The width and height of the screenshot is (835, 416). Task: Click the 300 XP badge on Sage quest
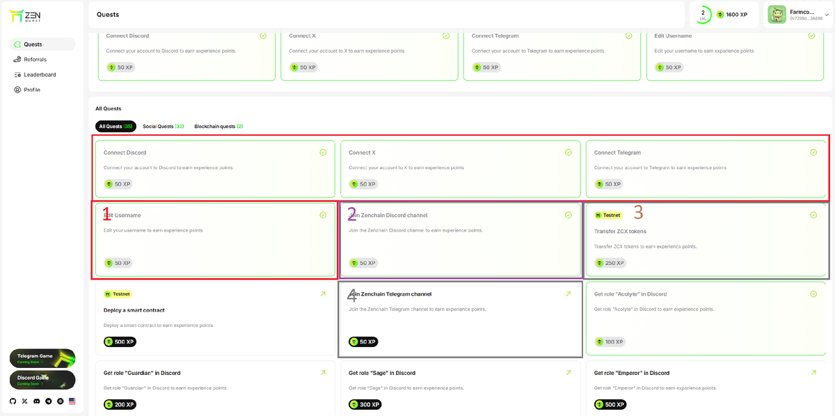(x=365, y=404)
